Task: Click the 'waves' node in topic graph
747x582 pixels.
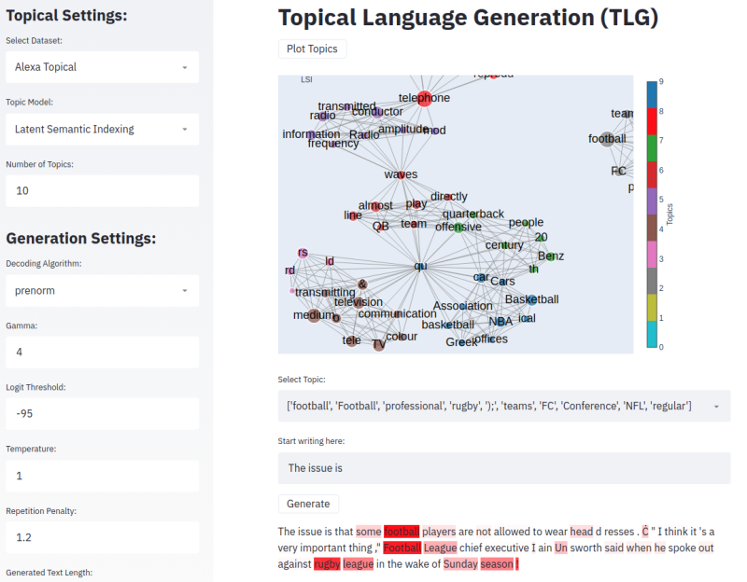Action: 401,174
